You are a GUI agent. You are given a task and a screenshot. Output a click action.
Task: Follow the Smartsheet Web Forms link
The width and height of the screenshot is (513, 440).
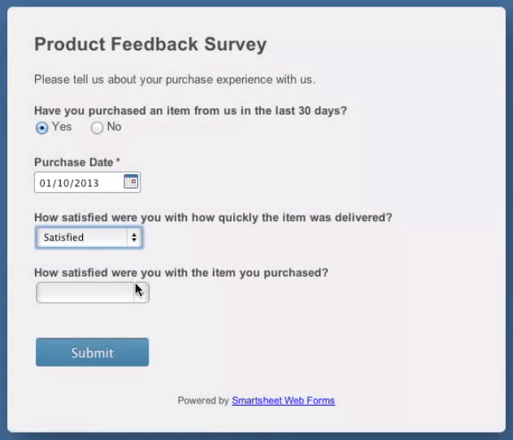pos(283,401)
